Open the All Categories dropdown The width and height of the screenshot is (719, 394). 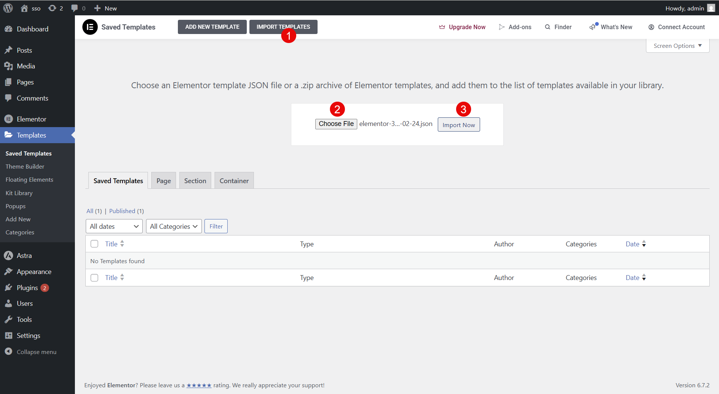[x=174, y=226]
